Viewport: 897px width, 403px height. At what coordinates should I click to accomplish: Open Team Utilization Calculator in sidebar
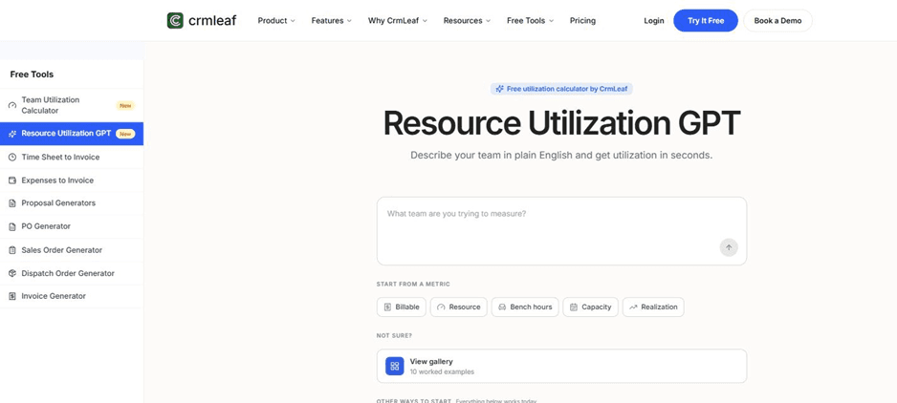pyautogui.click(x=72, y=105)
